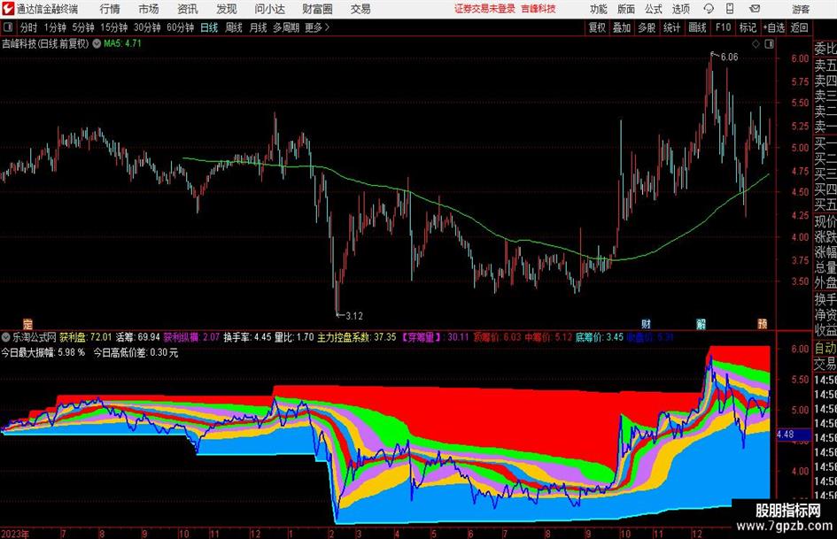Open the 预 event marker icon
The height and width of the screenshot is (539, 837).
tap(763, 323)
